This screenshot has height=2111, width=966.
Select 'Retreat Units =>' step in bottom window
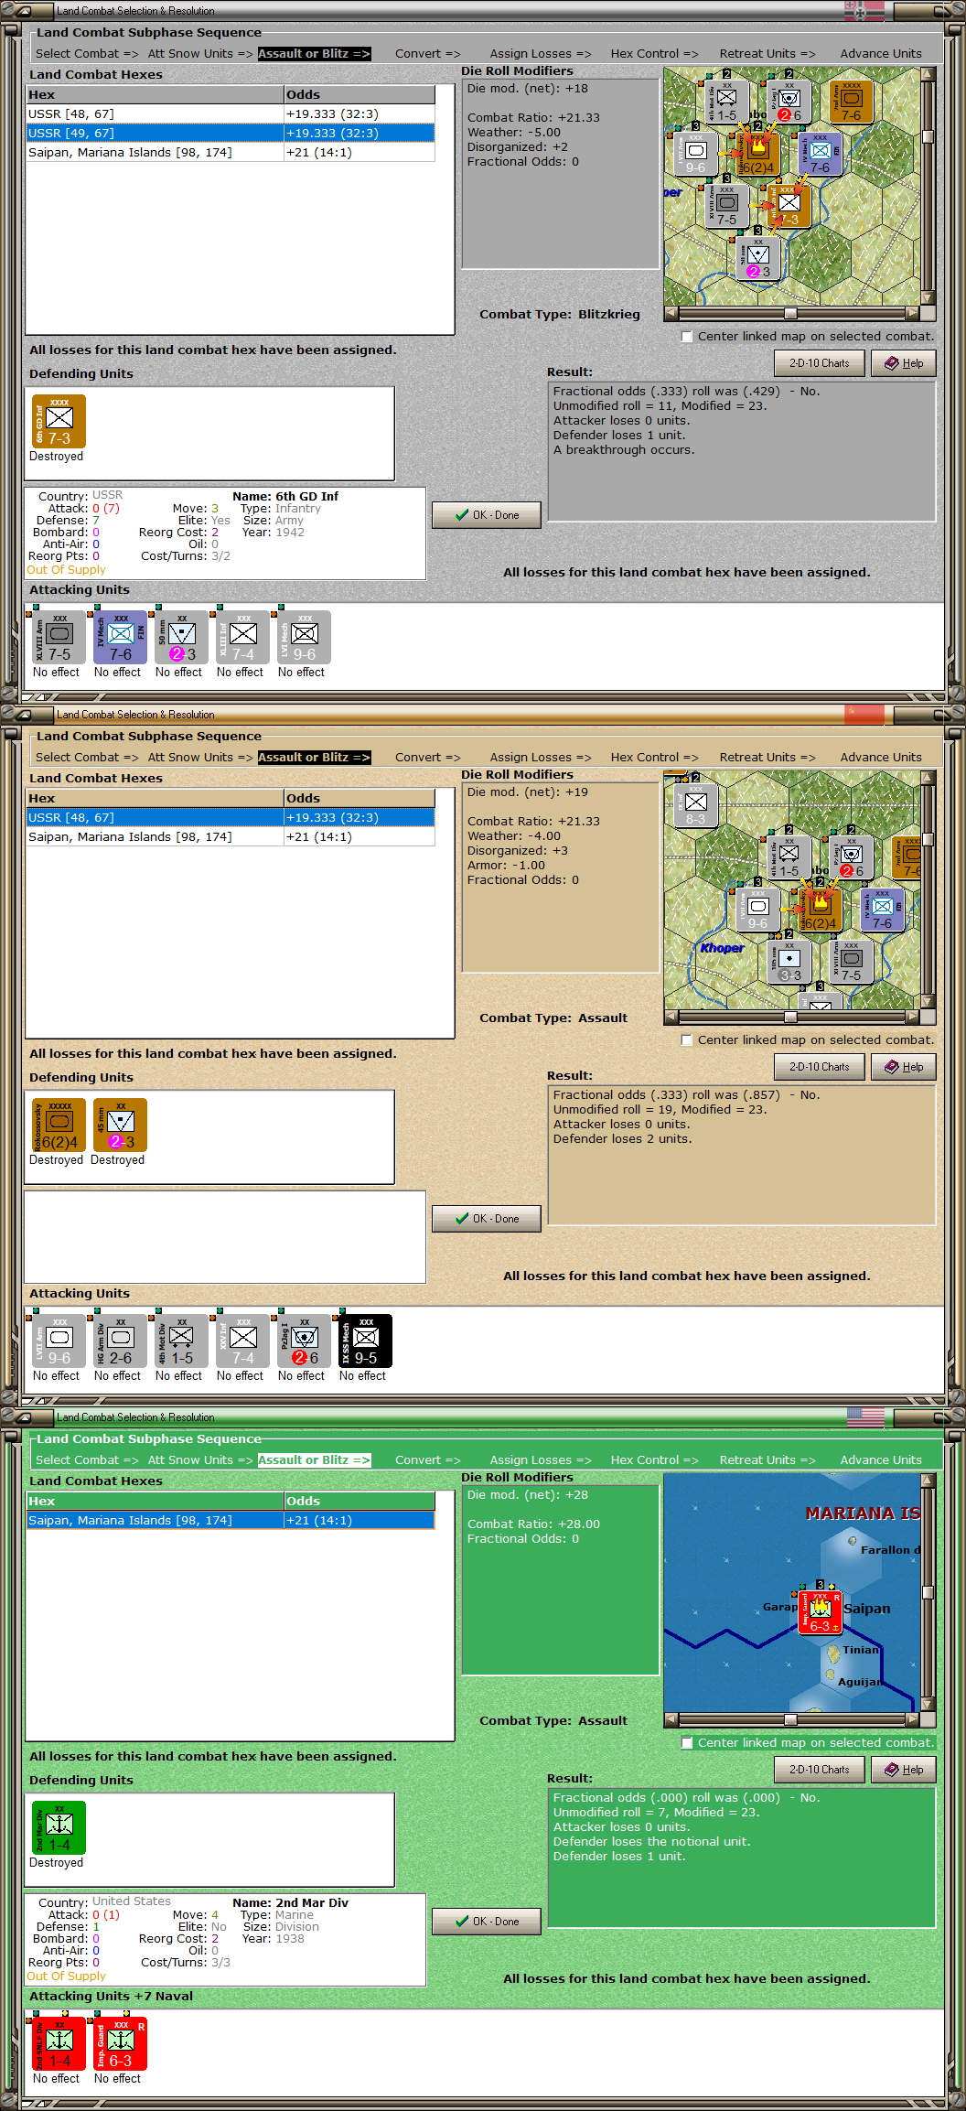pyautogui.click(x=767, y=1460)
